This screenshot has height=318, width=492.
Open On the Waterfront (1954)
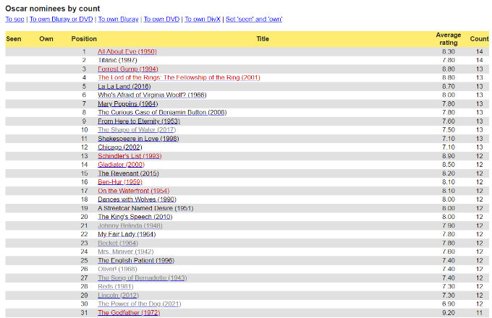pos(133,190)
